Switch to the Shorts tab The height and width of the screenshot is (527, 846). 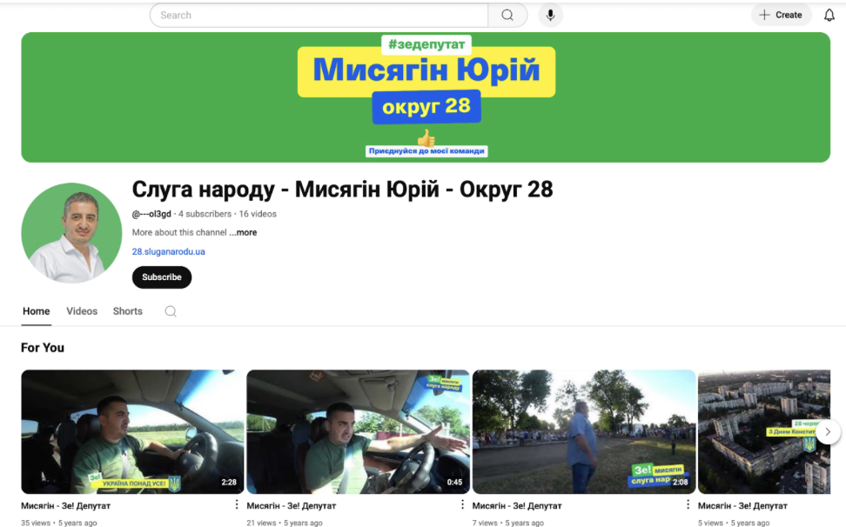(127, 311)
